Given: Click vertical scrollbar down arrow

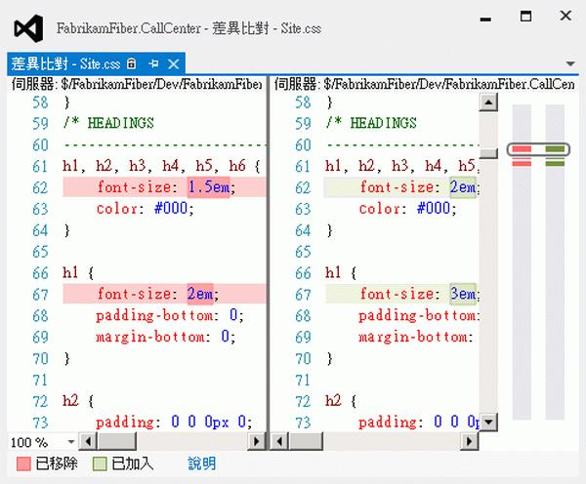Looking at the screenshot, I should click(x=488, y=422).
